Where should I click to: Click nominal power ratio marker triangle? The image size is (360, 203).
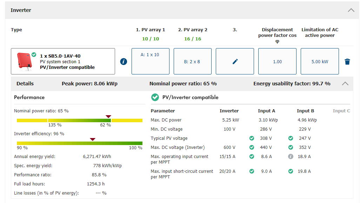click(108, 117)
